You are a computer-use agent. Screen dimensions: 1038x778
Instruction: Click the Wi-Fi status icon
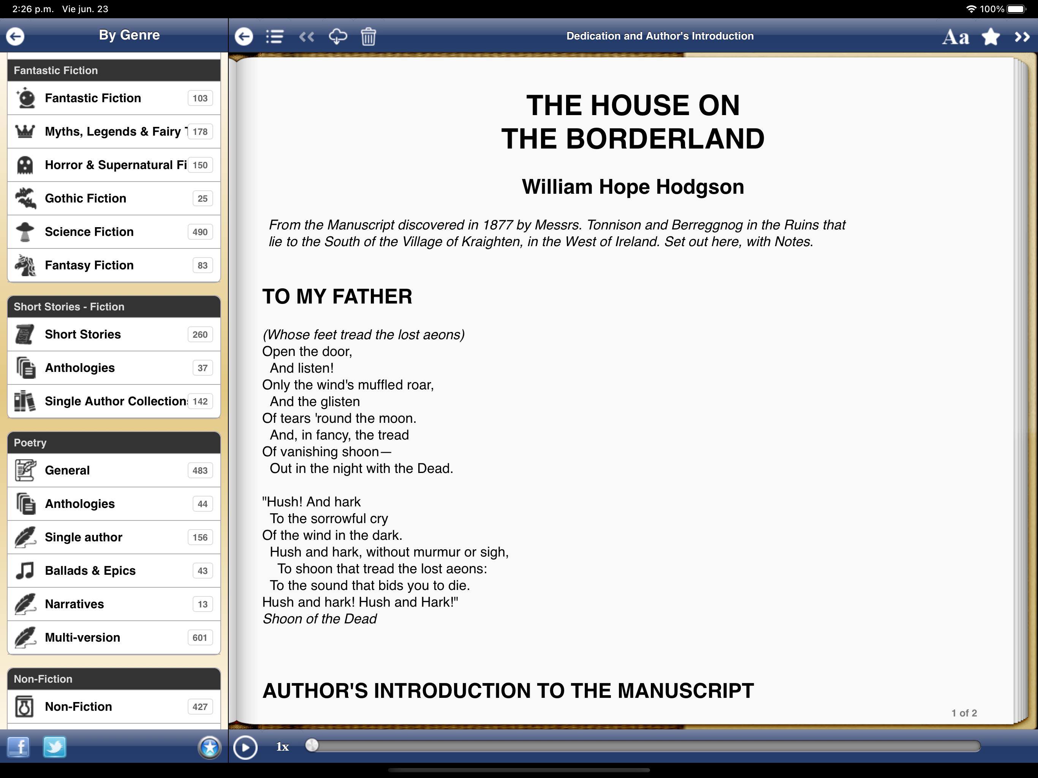971,9
